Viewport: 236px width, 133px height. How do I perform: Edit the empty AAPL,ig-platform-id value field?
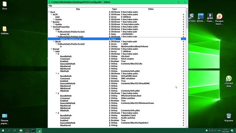(151, 39)
